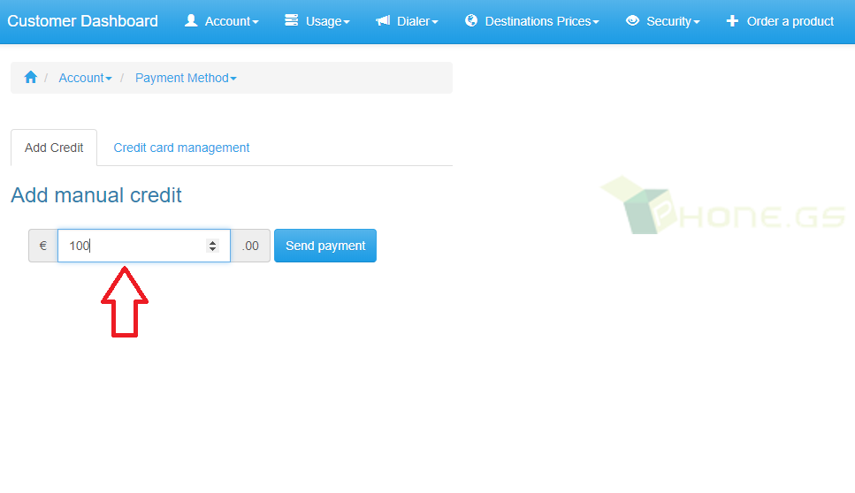Click the user icon beside Account
Screen dimensions: 855x493
pos(191,20)
